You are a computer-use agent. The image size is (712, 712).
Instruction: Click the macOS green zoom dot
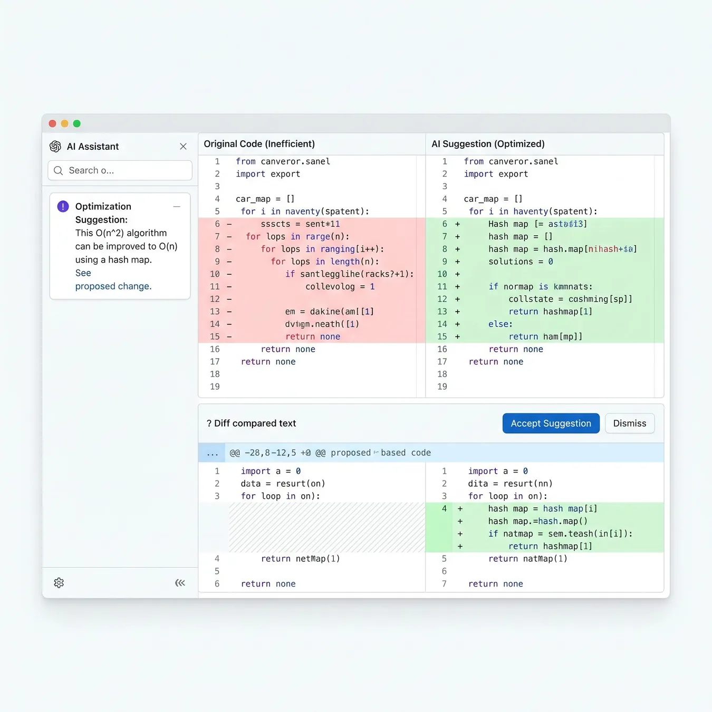coord(76,123)
